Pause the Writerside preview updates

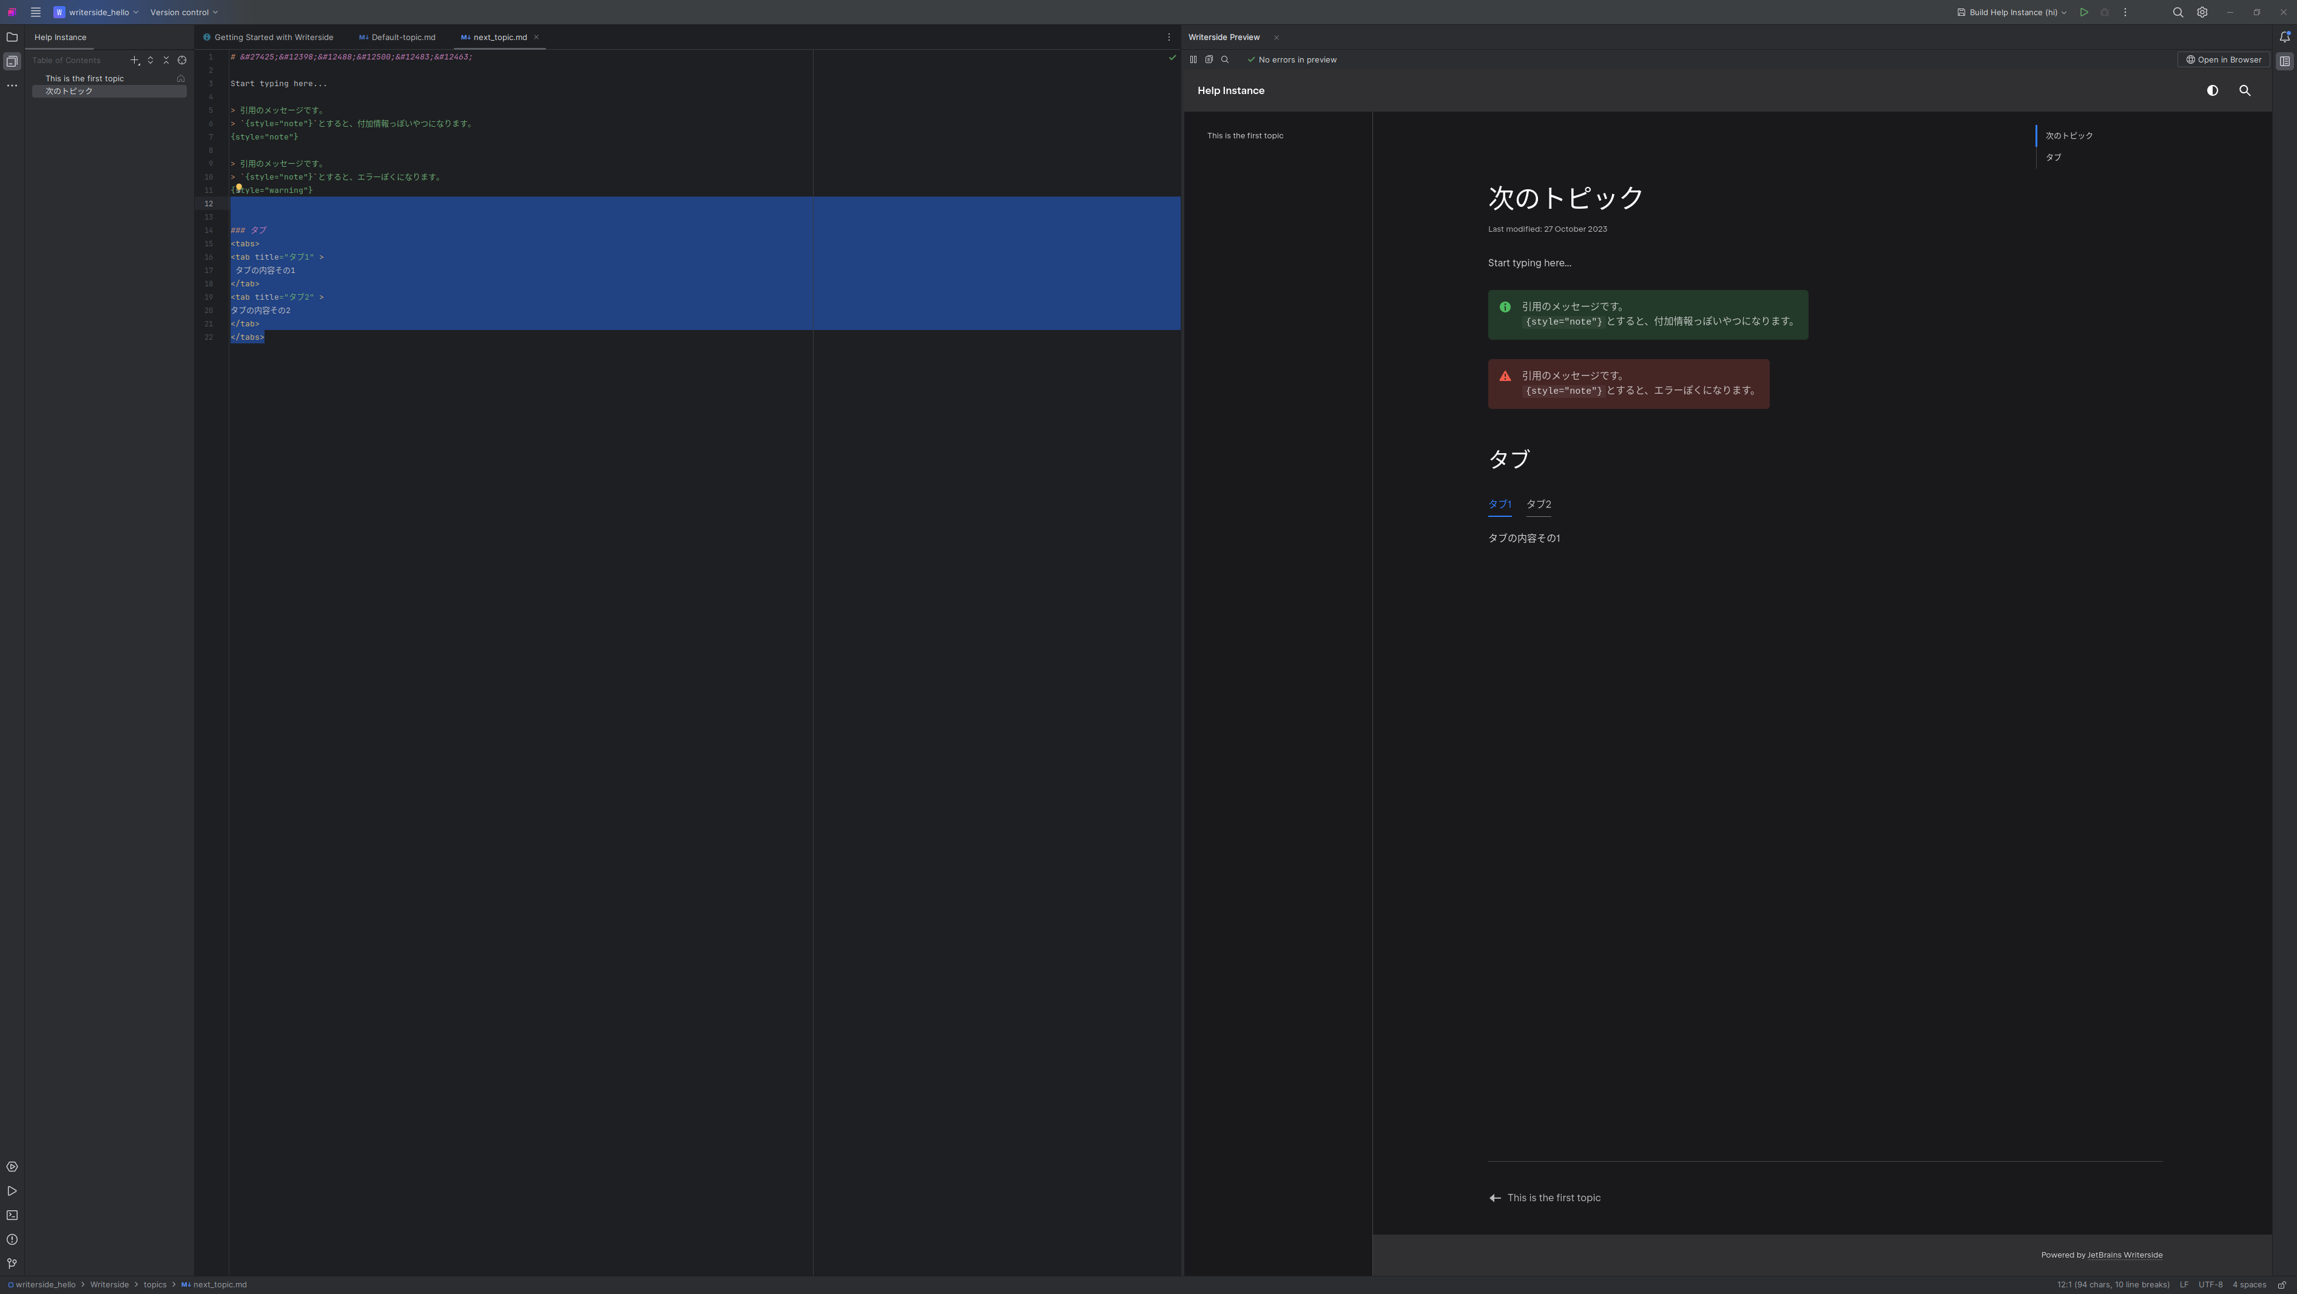click(1193, 59)
